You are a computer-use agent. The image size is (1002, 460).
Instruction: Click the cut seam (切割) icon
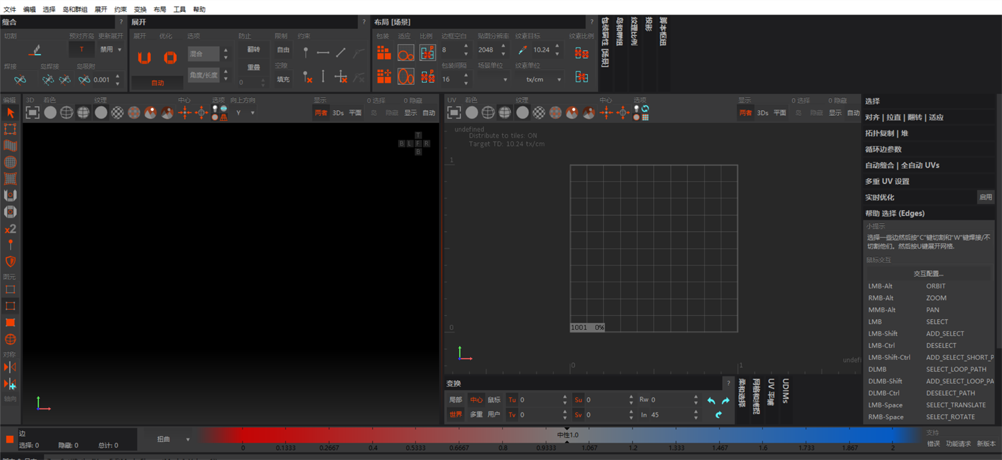point(35,50)
